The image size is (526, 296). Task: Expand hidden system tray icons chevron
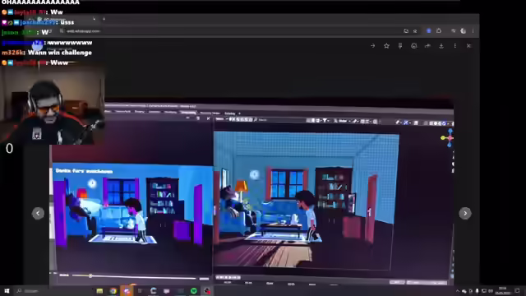(x=458, y=291)
